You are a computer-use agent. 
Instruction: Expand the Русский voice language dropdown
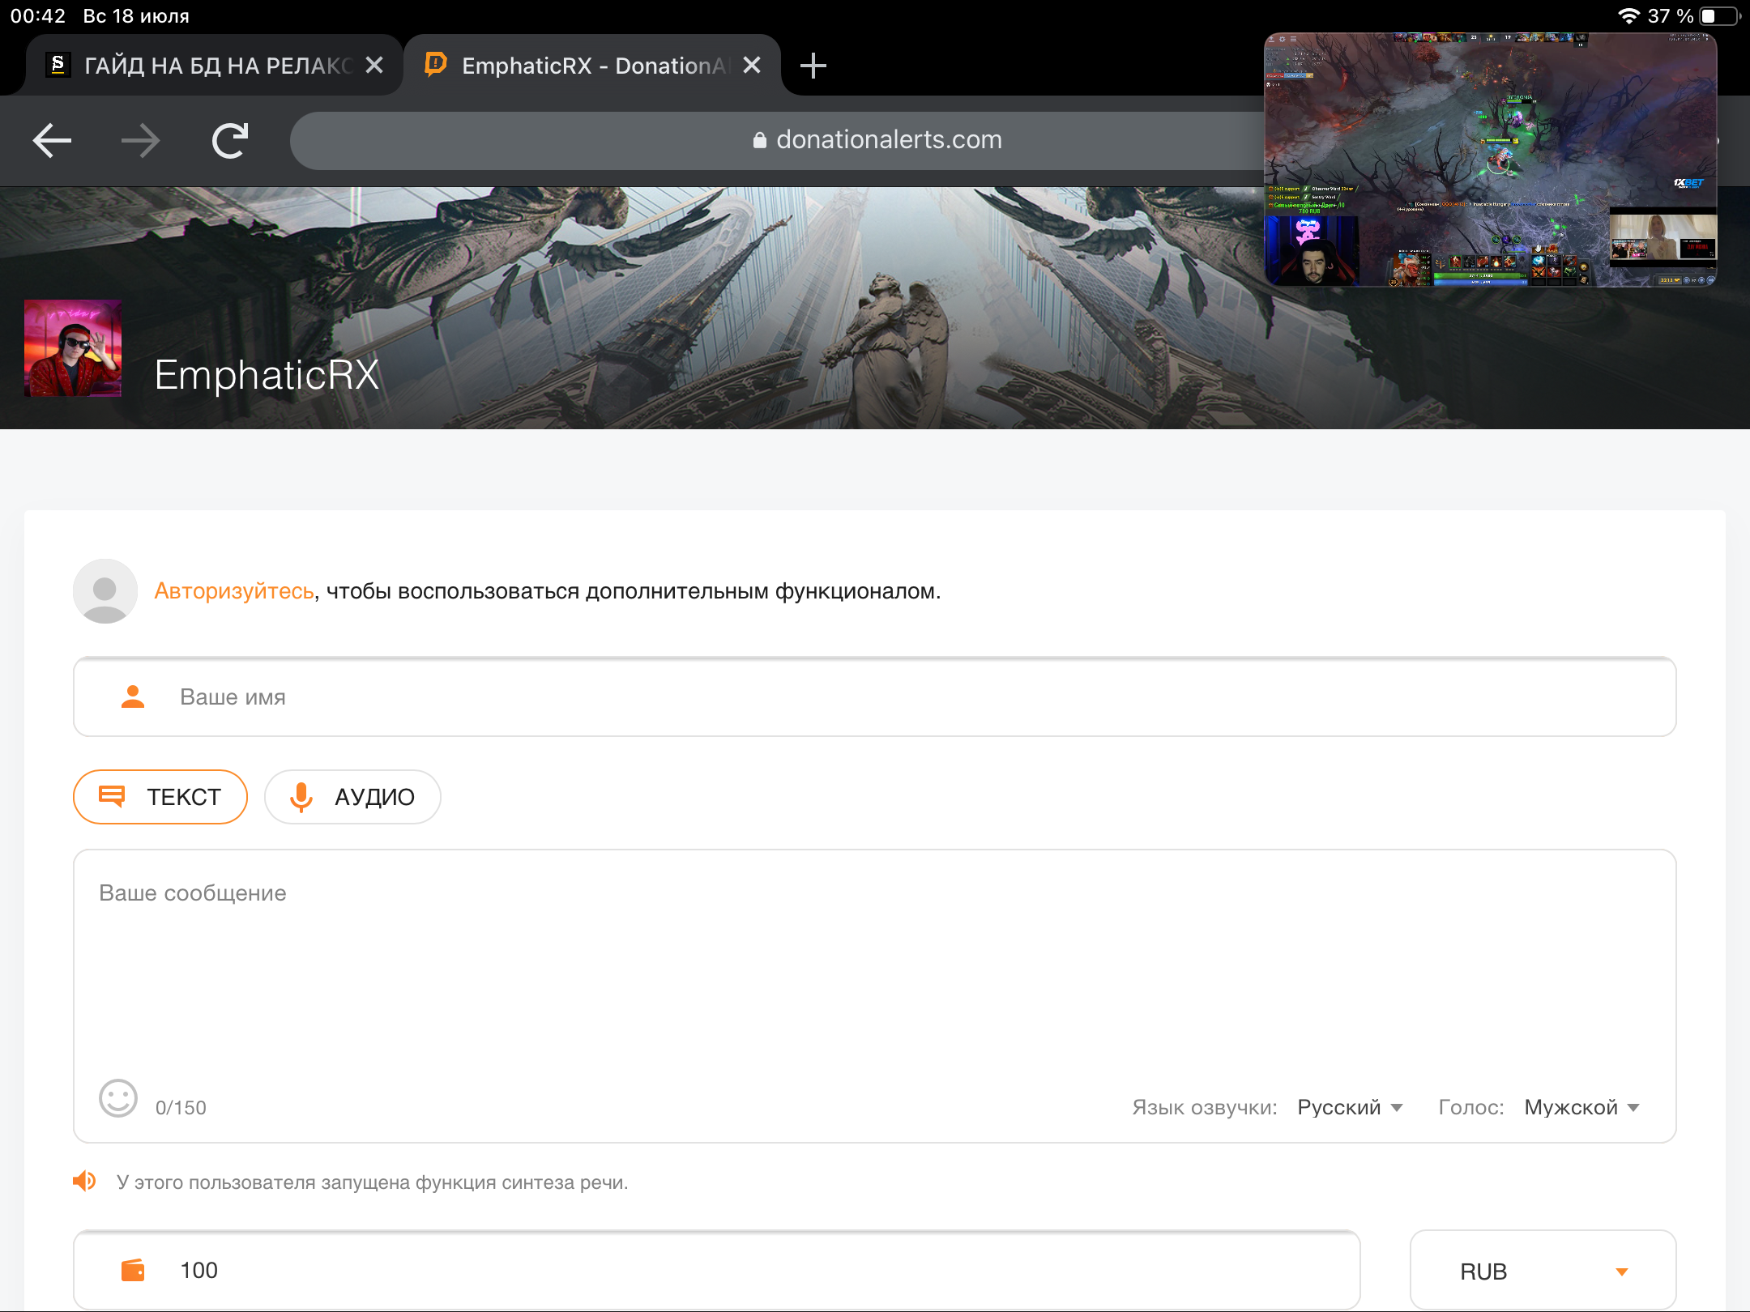coord(1350,1107)
